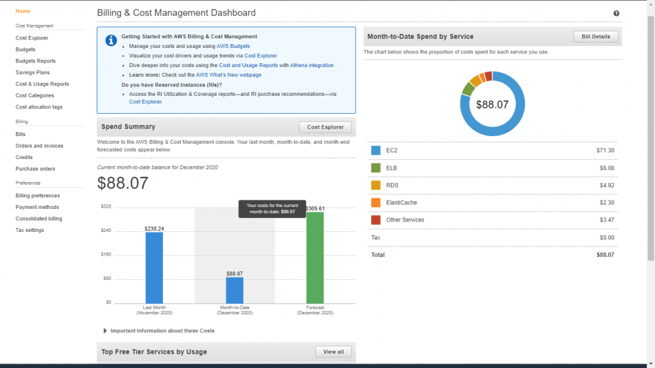Open Budgets in the sidebar
655x368 pixels.
coord(26,49)
